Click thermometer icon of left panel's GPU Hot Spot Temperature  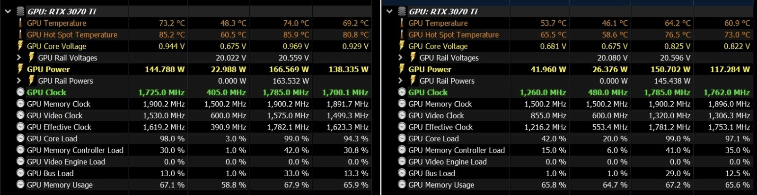point(20,34)
